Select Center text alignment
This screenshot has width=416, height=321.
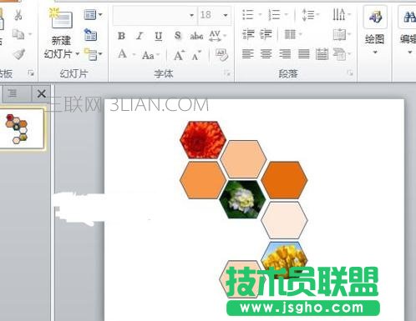click(x=266, y=54)
